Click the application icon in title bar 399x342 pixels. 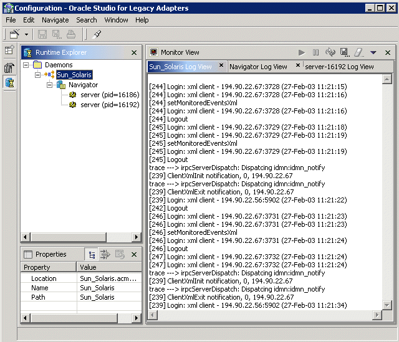pyautogui.click(x=8, y=8)
